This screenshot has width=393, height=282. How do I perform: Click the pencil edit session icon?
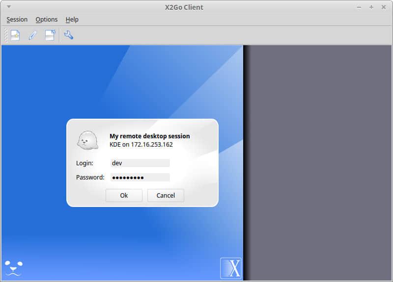[x=32, y=35]
